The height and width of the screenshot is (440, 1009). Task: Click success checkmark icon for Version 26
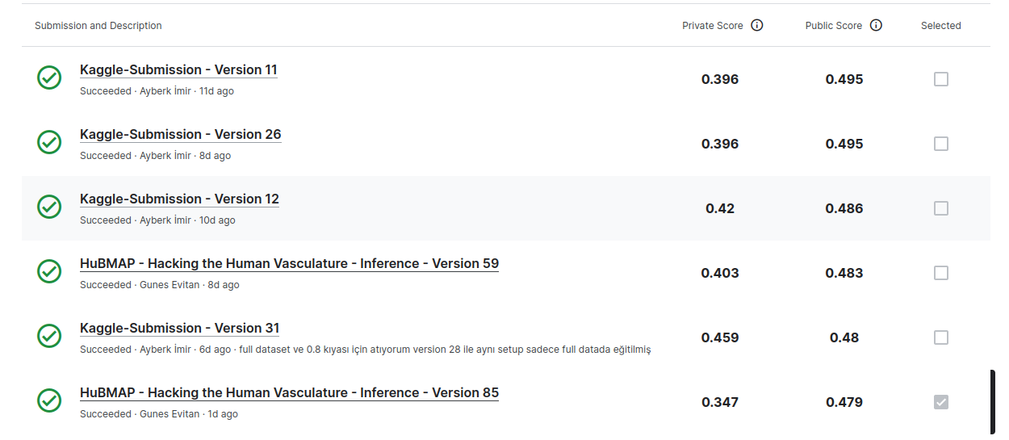click(49, 142)
